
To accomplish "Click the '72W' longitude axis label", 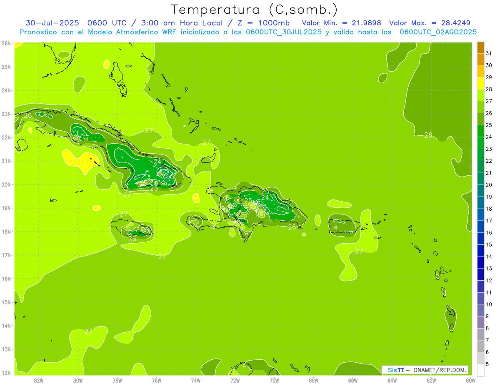I will click(x=235, y=380).
